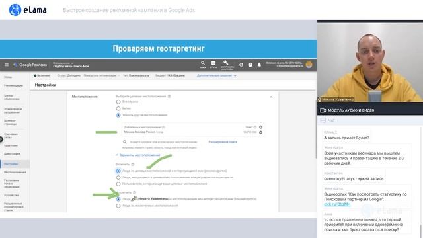This screenshot has width=423, height=238.
Task: Open the Google Ads hamburger menu
Action: (x=7, y=65)
